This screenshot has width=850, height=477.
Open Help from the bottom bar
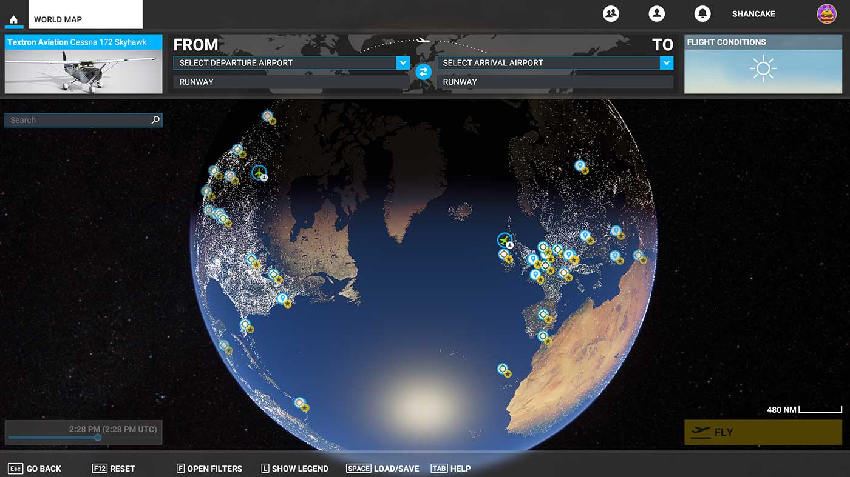[450, 469]
